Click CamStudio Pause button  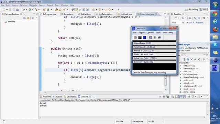coord(140,38)
